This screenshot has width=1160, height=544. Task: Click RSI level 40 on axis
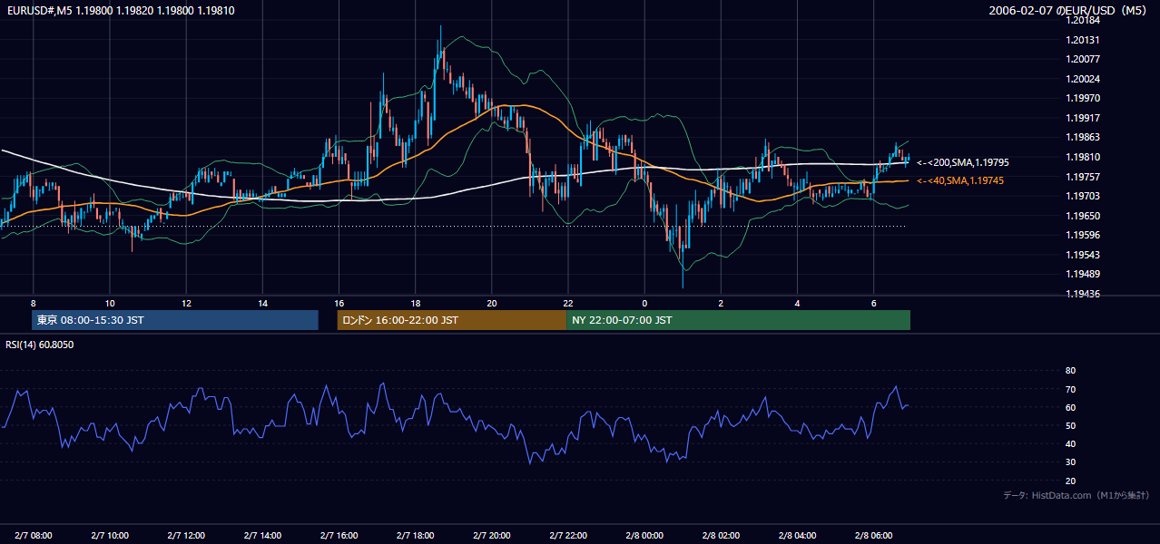pos(1070,443)
